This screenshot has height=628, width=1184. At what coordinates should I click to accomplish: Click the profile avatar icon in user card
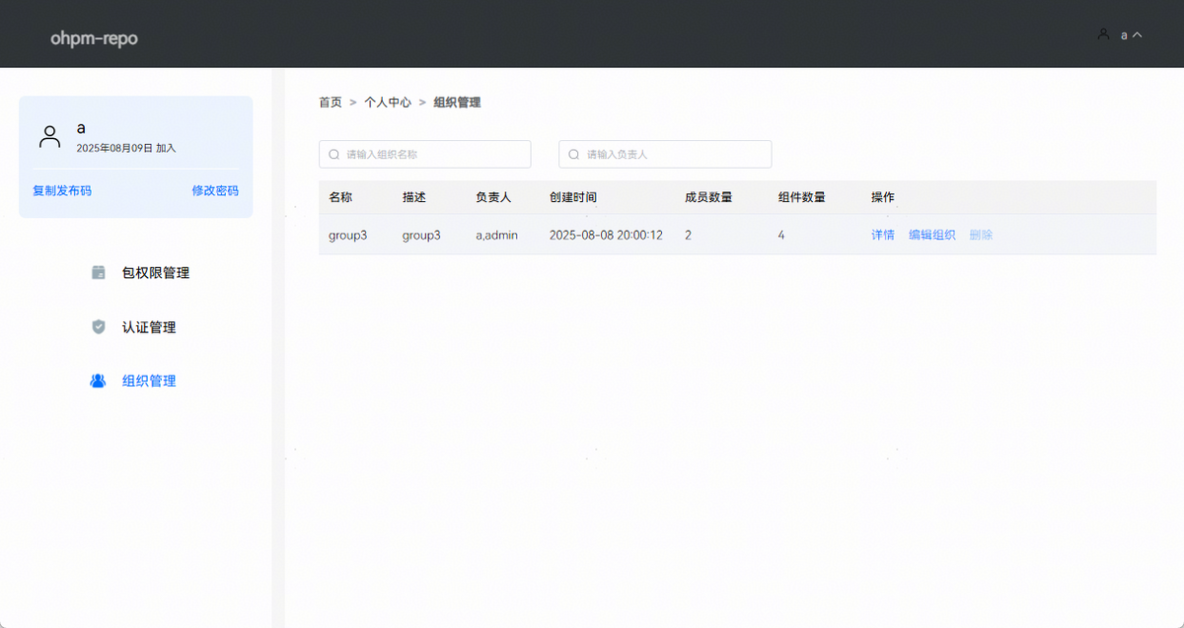(49, 137)
